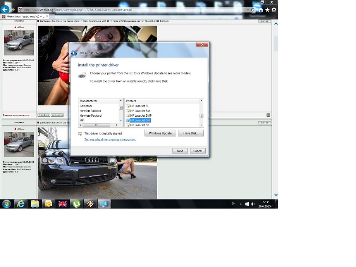The image size is (356, 267).
Task: Show hidden icons in the system tray
Action: click(241, 204)
